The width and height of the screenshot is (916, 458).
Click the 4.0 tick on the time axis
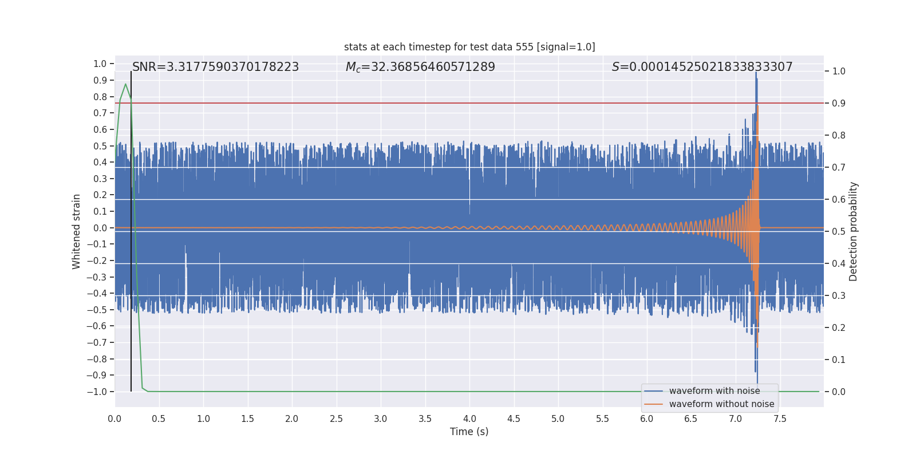(469, 419)
